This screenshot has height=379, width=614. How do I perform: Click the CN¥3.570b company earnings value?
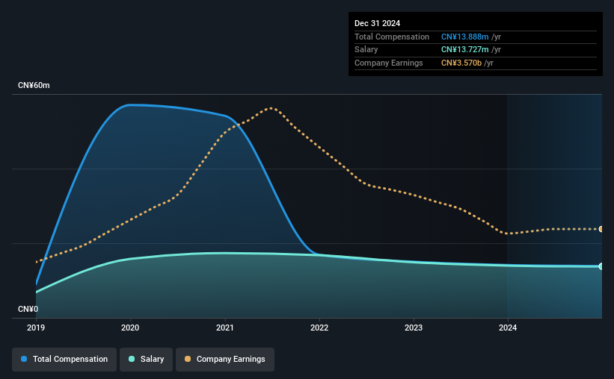tap(461, 63)
